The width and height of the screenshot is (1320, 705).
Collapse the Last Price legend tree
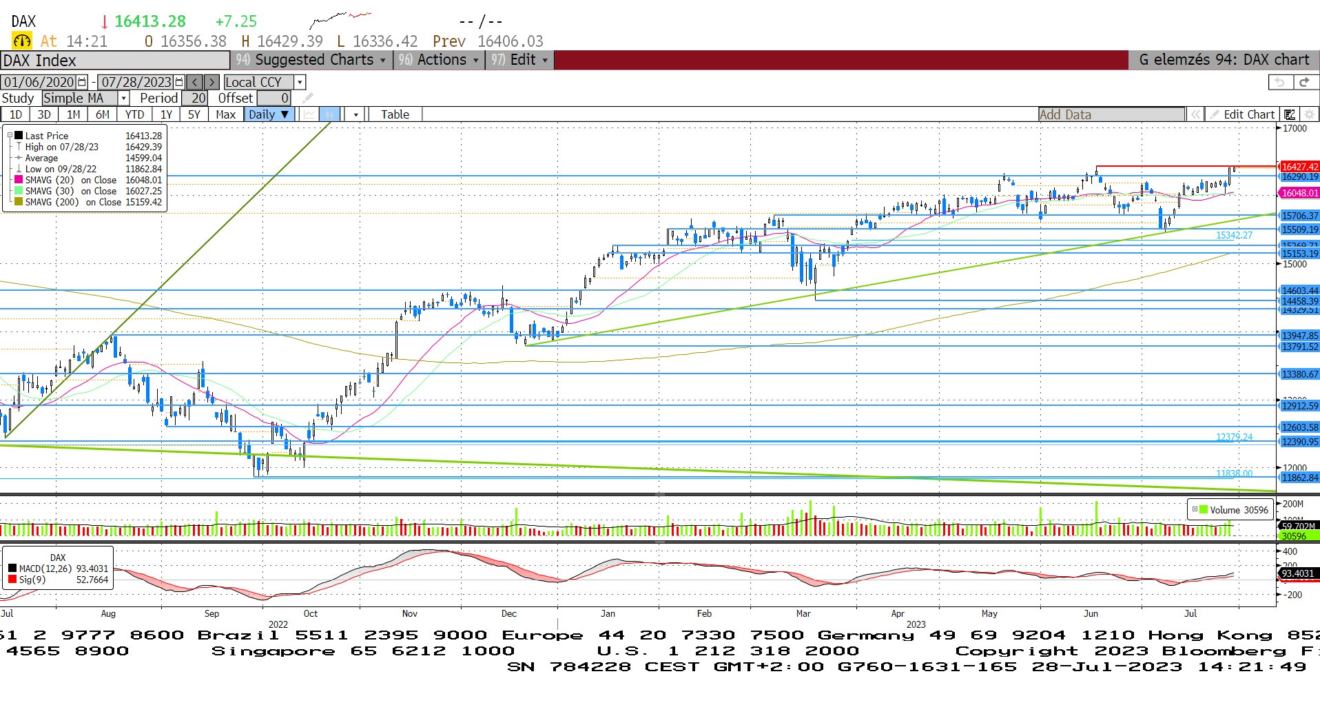click(10, 136)
